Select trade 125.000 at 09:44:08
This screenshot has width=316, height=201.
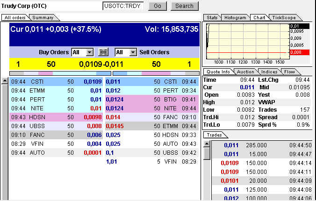[x=262, y=189]
